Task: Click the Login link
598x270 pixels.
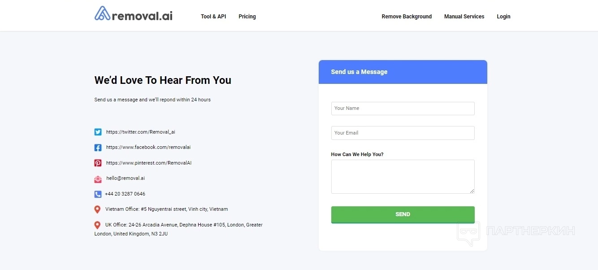Action: pyautogui.click(x=503, y=17)
